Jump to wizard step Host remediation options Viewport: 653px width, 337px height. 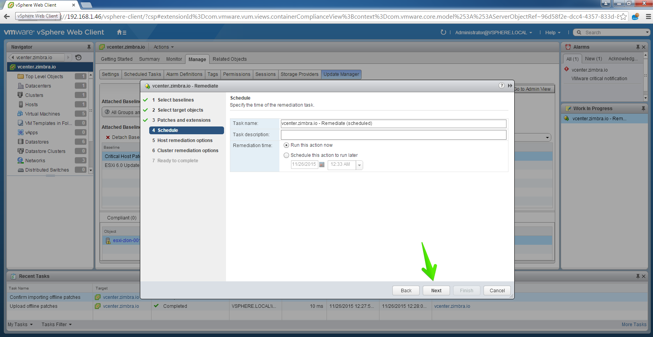pyautogui.click(x=185, y=140)
